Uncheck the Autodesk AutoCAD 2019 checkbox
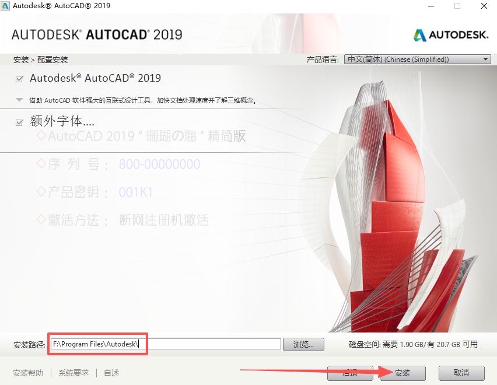497x385 pixels. (19, 79)
